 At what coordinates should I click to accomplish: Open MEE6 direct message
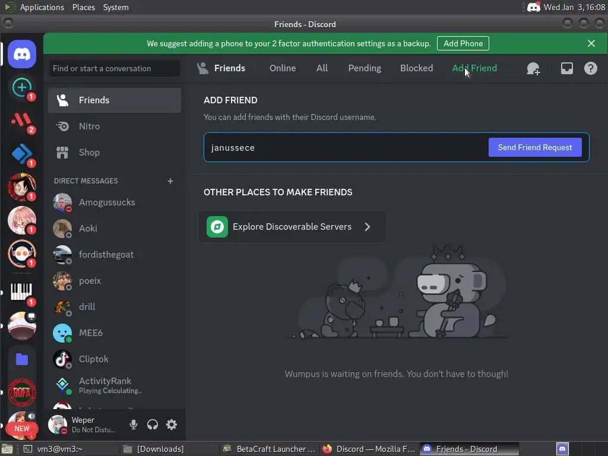pyautogui.click(x=115, y=333)
